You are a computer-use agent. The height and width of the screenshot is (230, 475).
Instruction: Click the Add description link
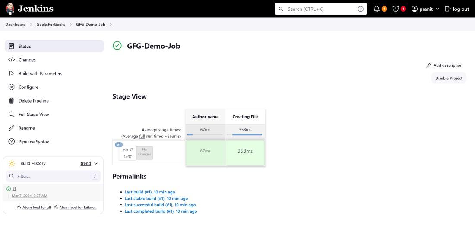pyautogui.click(x=444, y=65)
